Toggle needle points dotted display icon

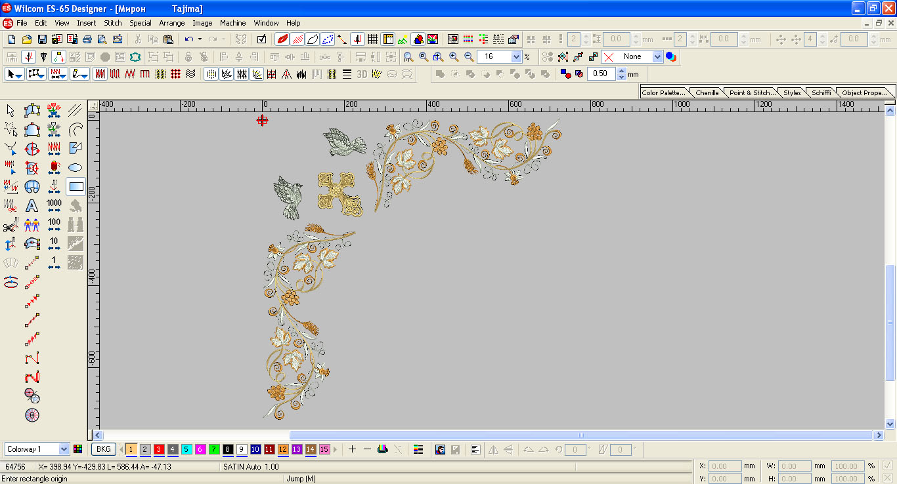pyautogui.click(x=327, y=39)
